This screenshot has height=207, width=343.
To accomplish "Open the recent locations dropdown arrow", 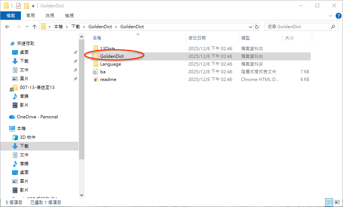I will click(x=27, y=27).
